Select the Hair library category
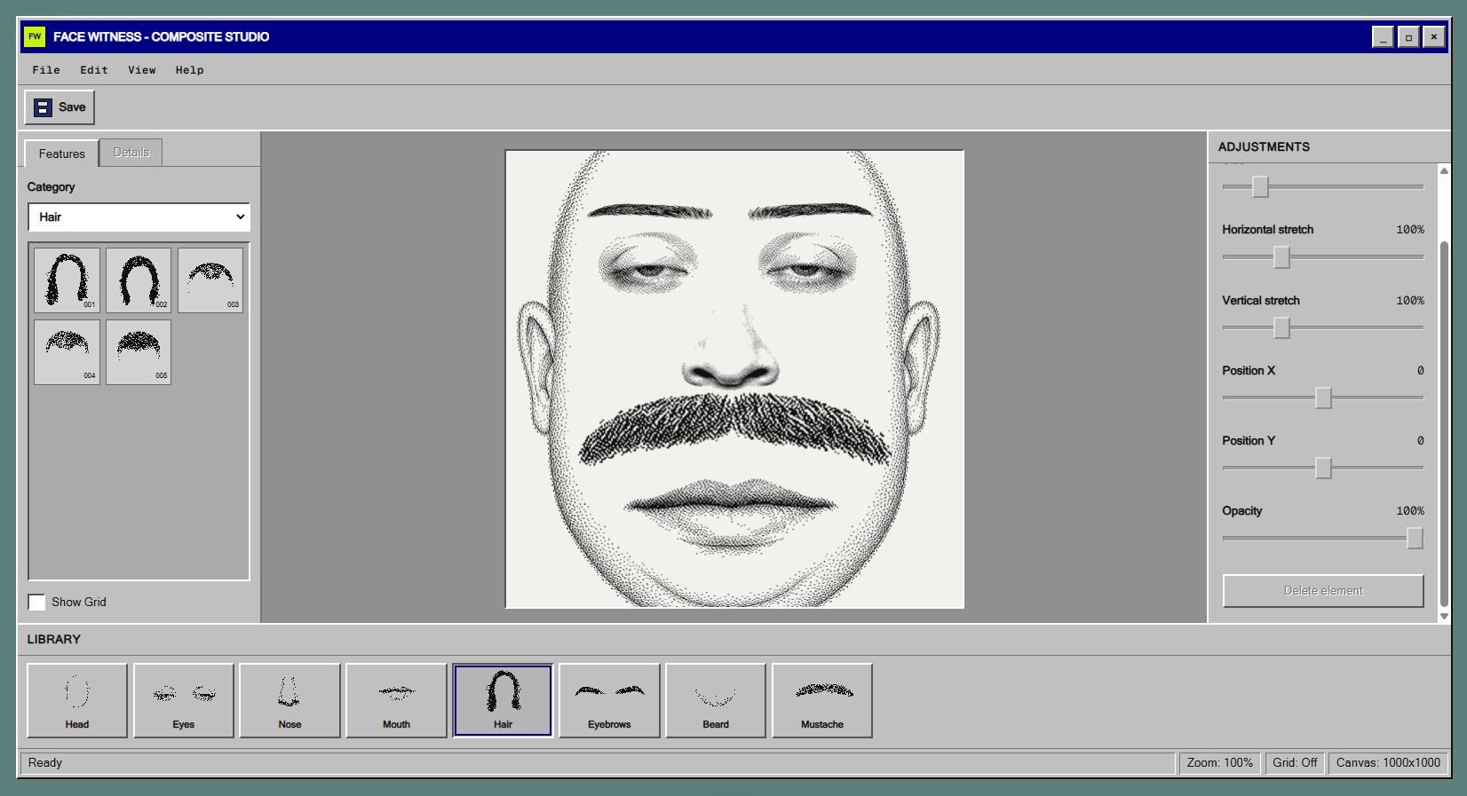 coord(503,700)
